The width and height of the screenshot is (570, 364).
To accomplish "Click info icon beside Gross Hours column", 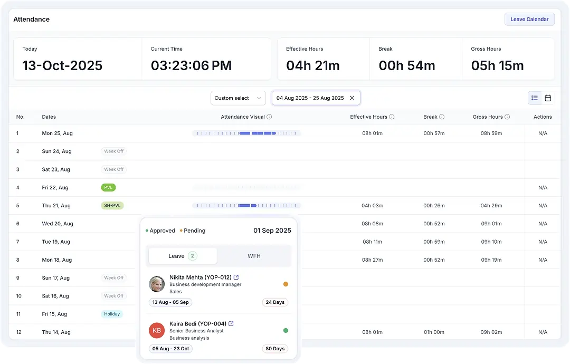I will [x=507, y=117].
